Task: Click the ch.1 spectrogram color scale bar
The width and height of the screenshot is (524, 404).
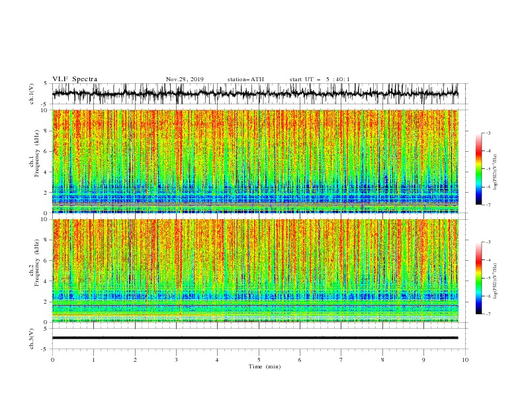Action: pyautogui.click(x=478, y=169)
